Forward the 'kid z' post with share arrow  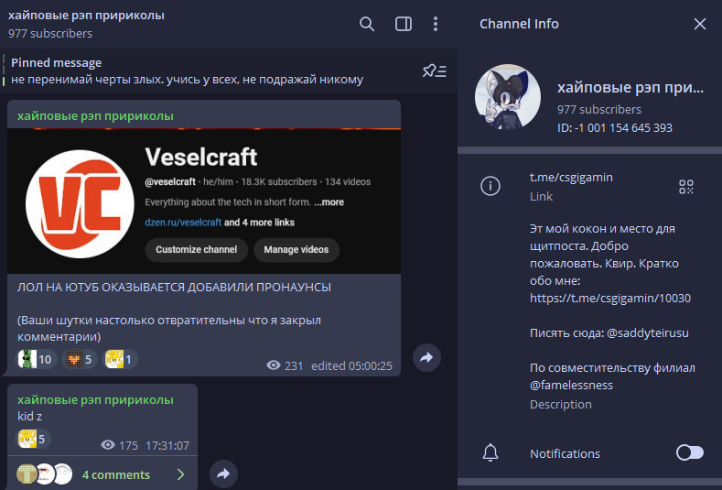(x=223, y=474)
